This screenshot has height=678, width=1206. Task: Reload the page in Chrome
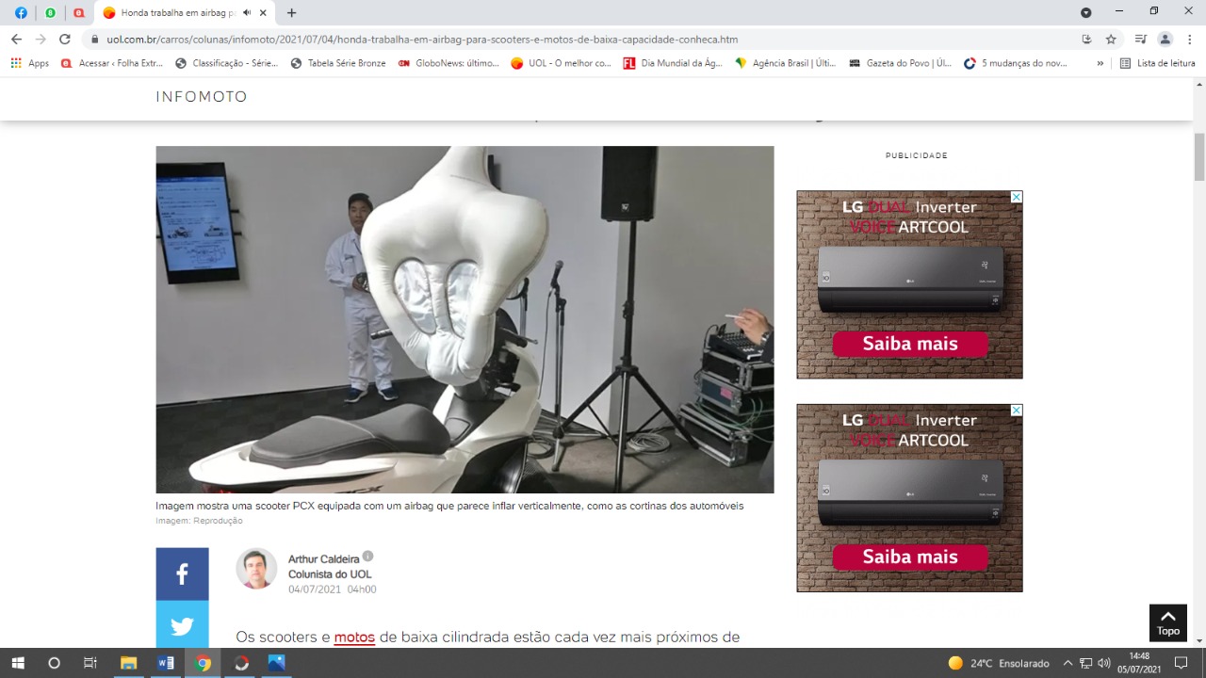(65, 40)
